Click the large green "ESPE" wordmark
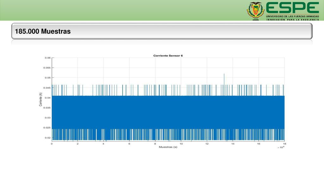The width and height of the screenshot is (324, 182). [x=292, y=8]
